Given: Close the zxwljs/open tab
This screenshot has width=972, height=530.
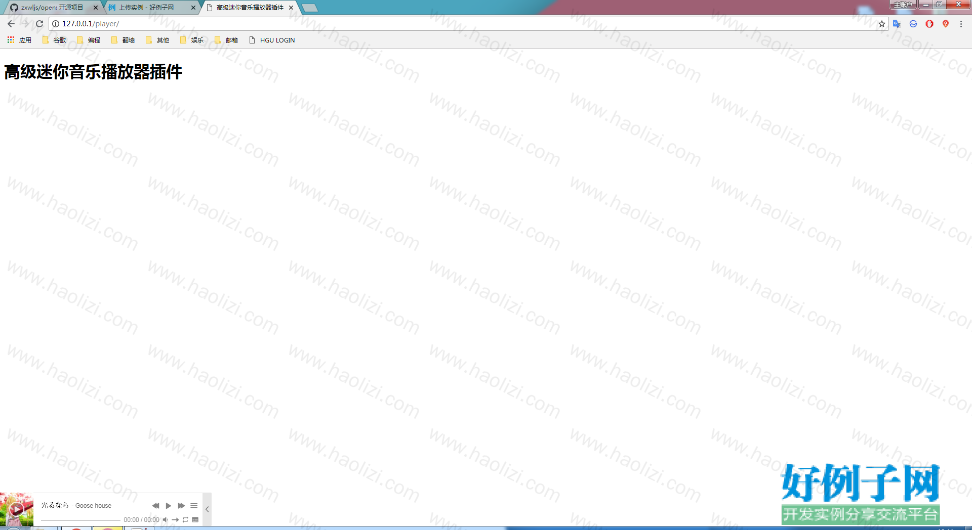Looking at the screenshot, I should [x=96, y=8].
